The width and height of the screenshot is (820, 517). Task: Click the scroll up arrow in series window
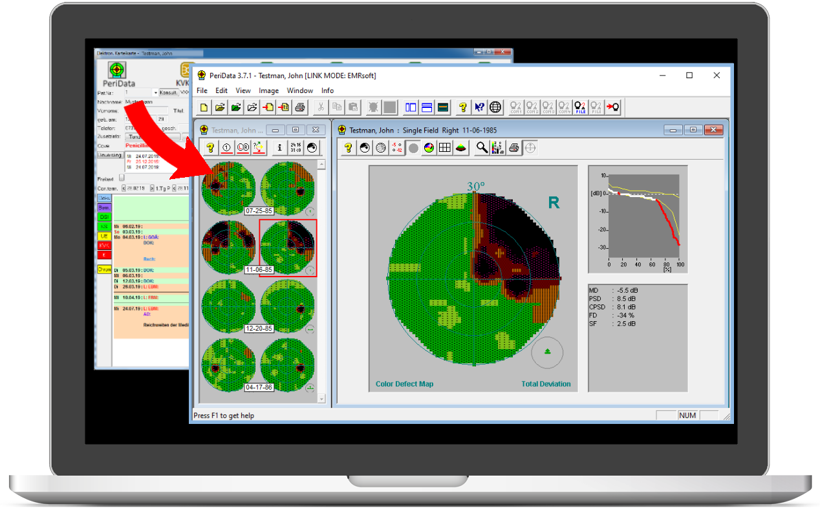coord(322,164)
